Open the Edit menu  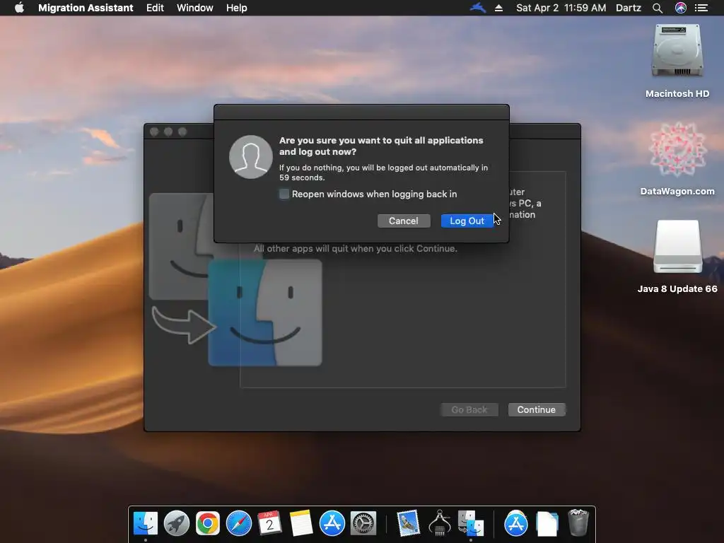(x=155, y=8)
